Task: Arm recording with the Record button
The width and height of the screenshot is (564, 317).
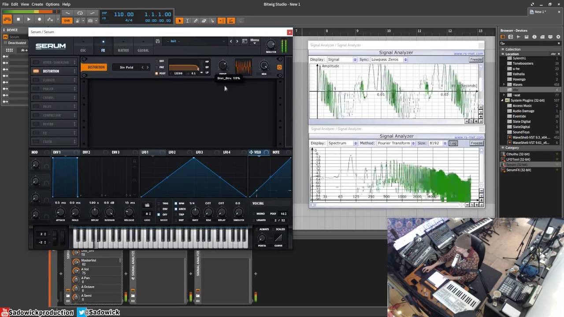Action: tap(39, 19)
